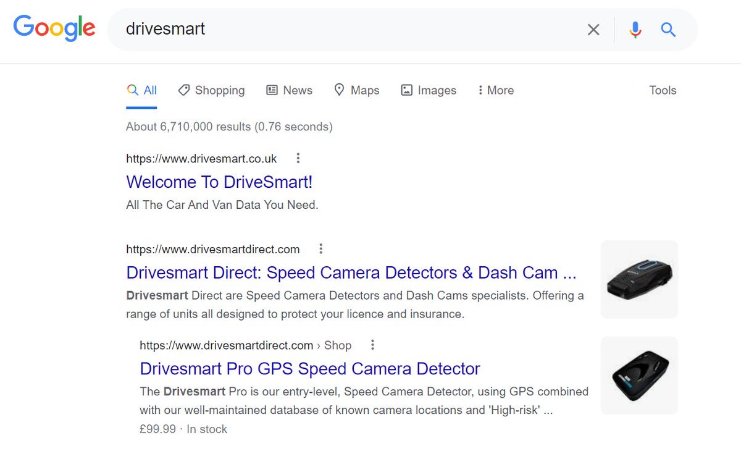Run search with the magnifying glass icon
741x459 pixels.
pos(668,29)
